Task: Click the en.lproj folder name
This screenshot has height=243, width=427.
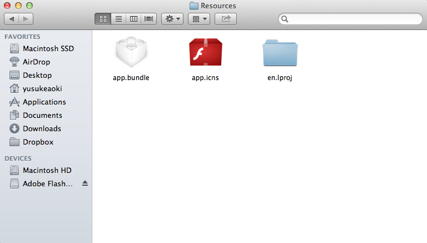Action: (280, 78)
